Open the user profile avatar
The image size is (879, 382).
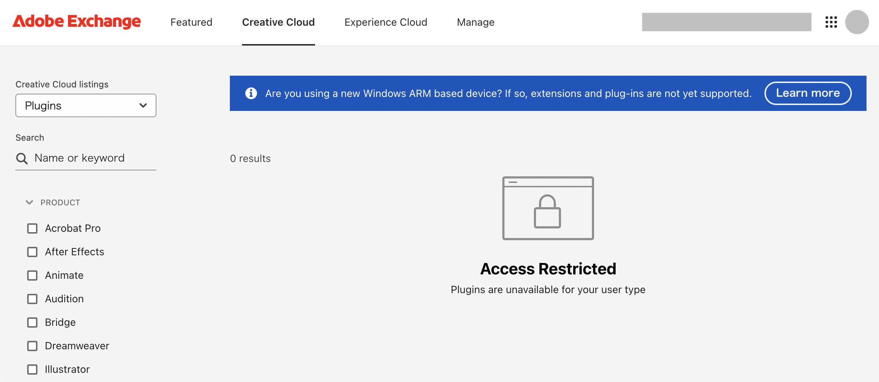pyautogui.click(x=857, y=22)
